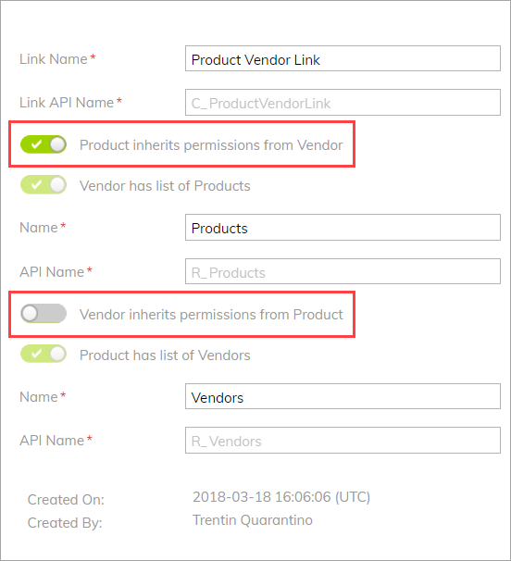
Task: Click the 'Vendor has list of Products' label text
Action: pyautogui.click(x=165, y=186)
